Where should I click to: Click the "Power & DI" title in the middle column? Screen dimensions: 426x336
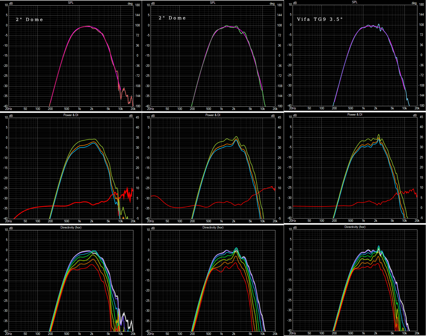pyautogui.click(x=213, y=115)
